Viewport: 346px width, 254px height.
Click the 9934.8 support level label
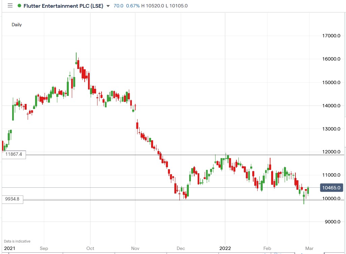(12, 199)
